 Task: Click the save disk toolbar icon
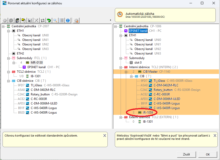30,20
